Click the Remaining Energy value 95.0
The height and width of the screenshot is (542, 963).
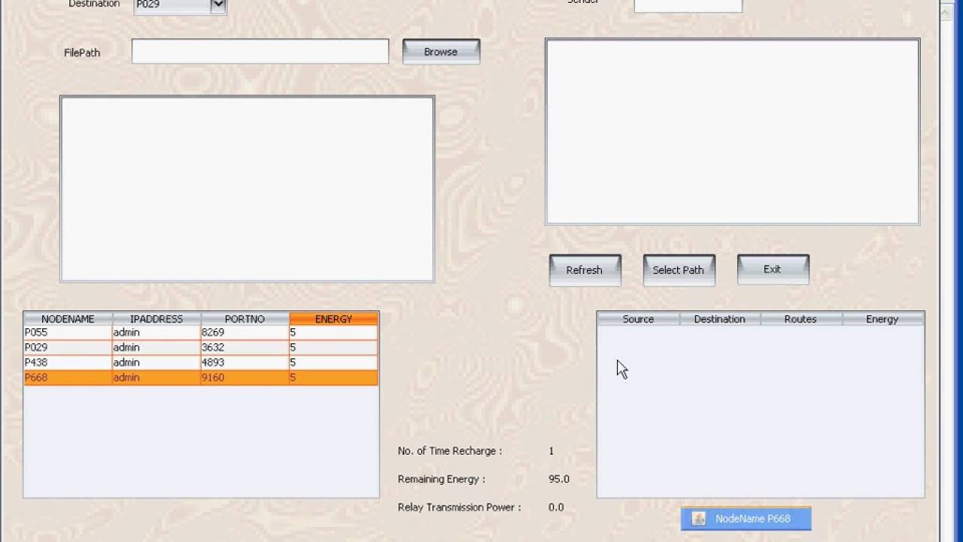tap(559, 480)
